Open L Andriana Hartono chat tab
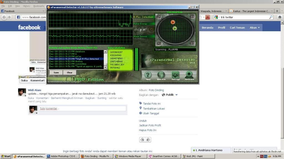 pyautogui.click(x=211, y=150)
